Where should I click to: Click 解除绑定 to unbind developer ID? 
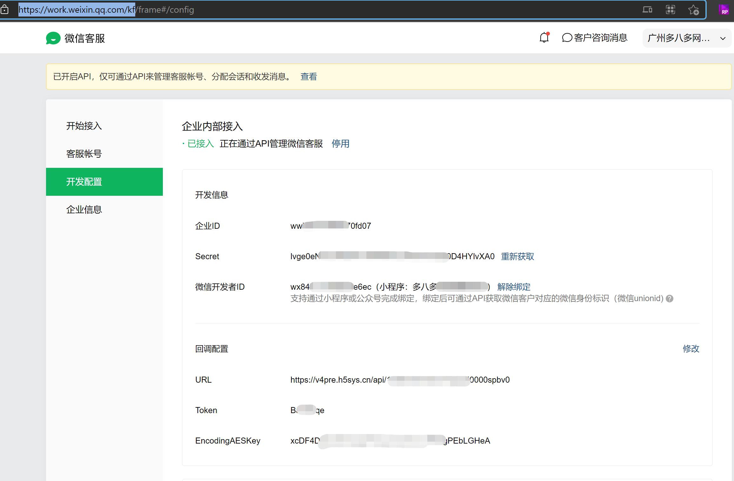[x=514, y=287]
